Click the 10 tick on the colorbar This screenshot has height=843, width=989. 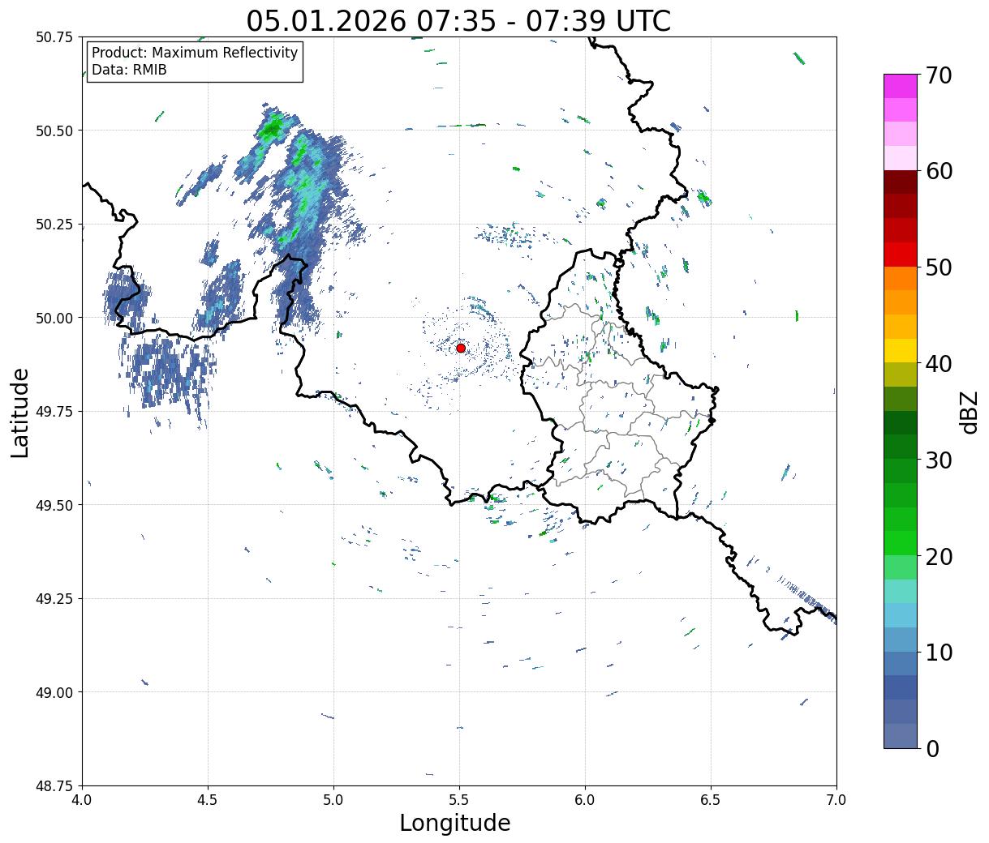(938, 653)
